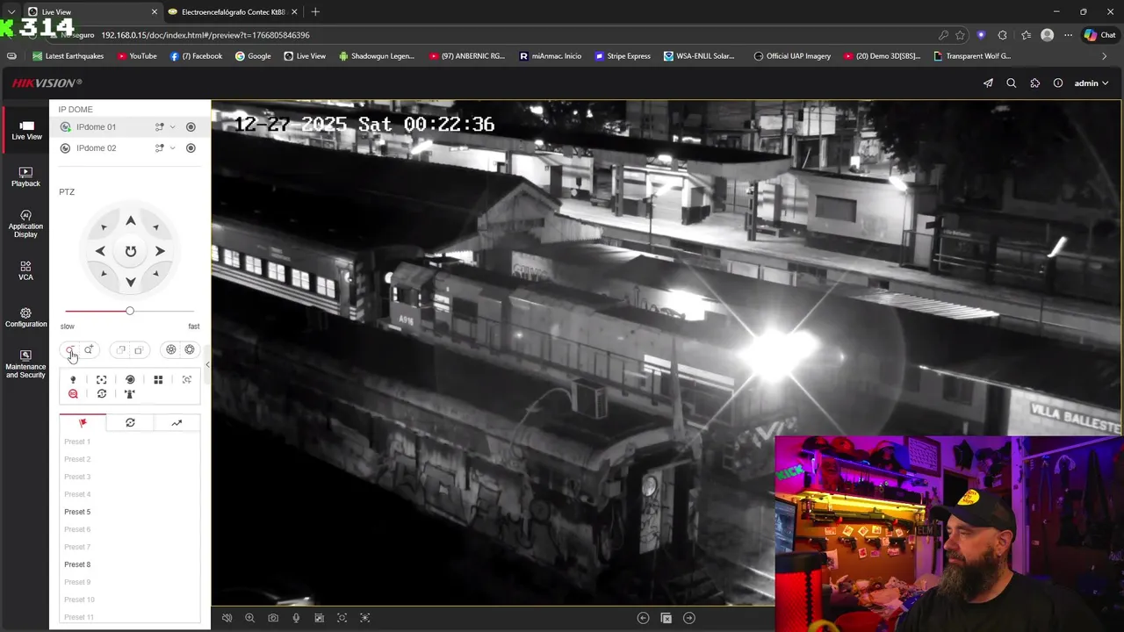Open a new browser tab
The height and width of the screenshot is (632, 1124).
click(315, 12)
